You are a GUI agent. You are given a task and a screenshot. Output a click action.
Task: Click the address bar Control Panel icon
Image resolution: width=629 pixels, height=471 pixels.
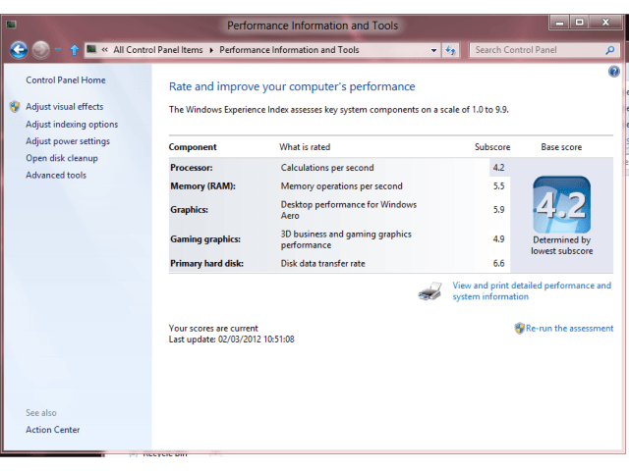point(91,49)
